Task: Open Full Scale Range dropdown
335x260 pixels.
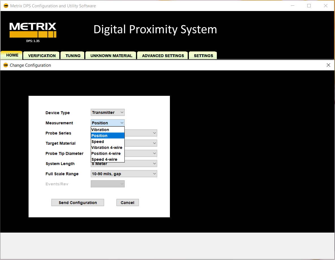Action: (124, 174)
